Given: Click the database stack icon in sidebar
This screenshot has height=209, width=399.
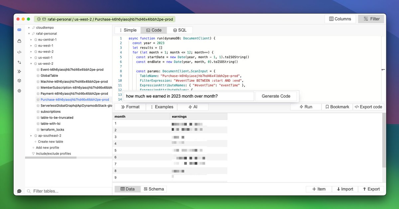Looking at the screenshot, I should point(19,41).
